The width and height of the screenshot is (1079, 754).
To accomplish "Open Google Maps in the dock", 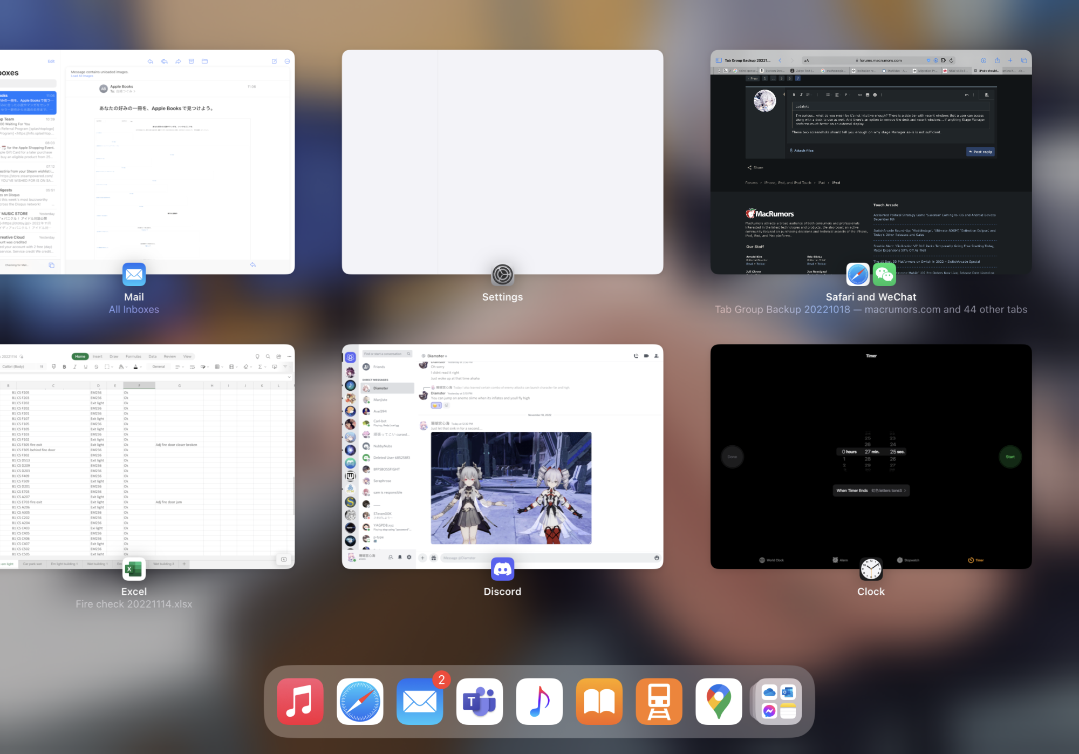I will coord(718,701).
